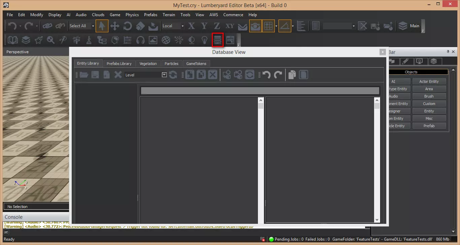Click the Actor Entity button

pos(429,81)
